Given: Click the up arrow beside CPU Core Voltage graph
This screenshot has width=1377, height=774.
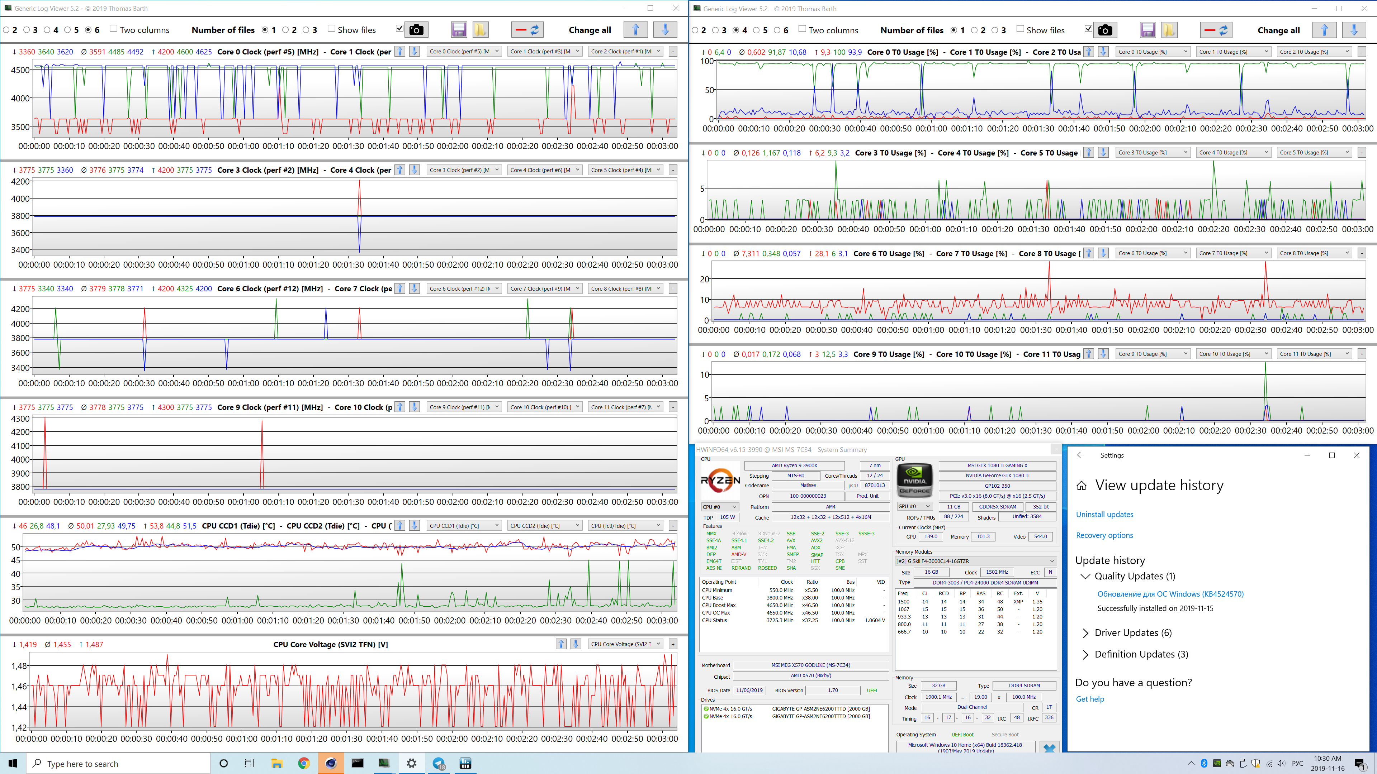Looking at the screenshot, I should click(x=561, y=644).
